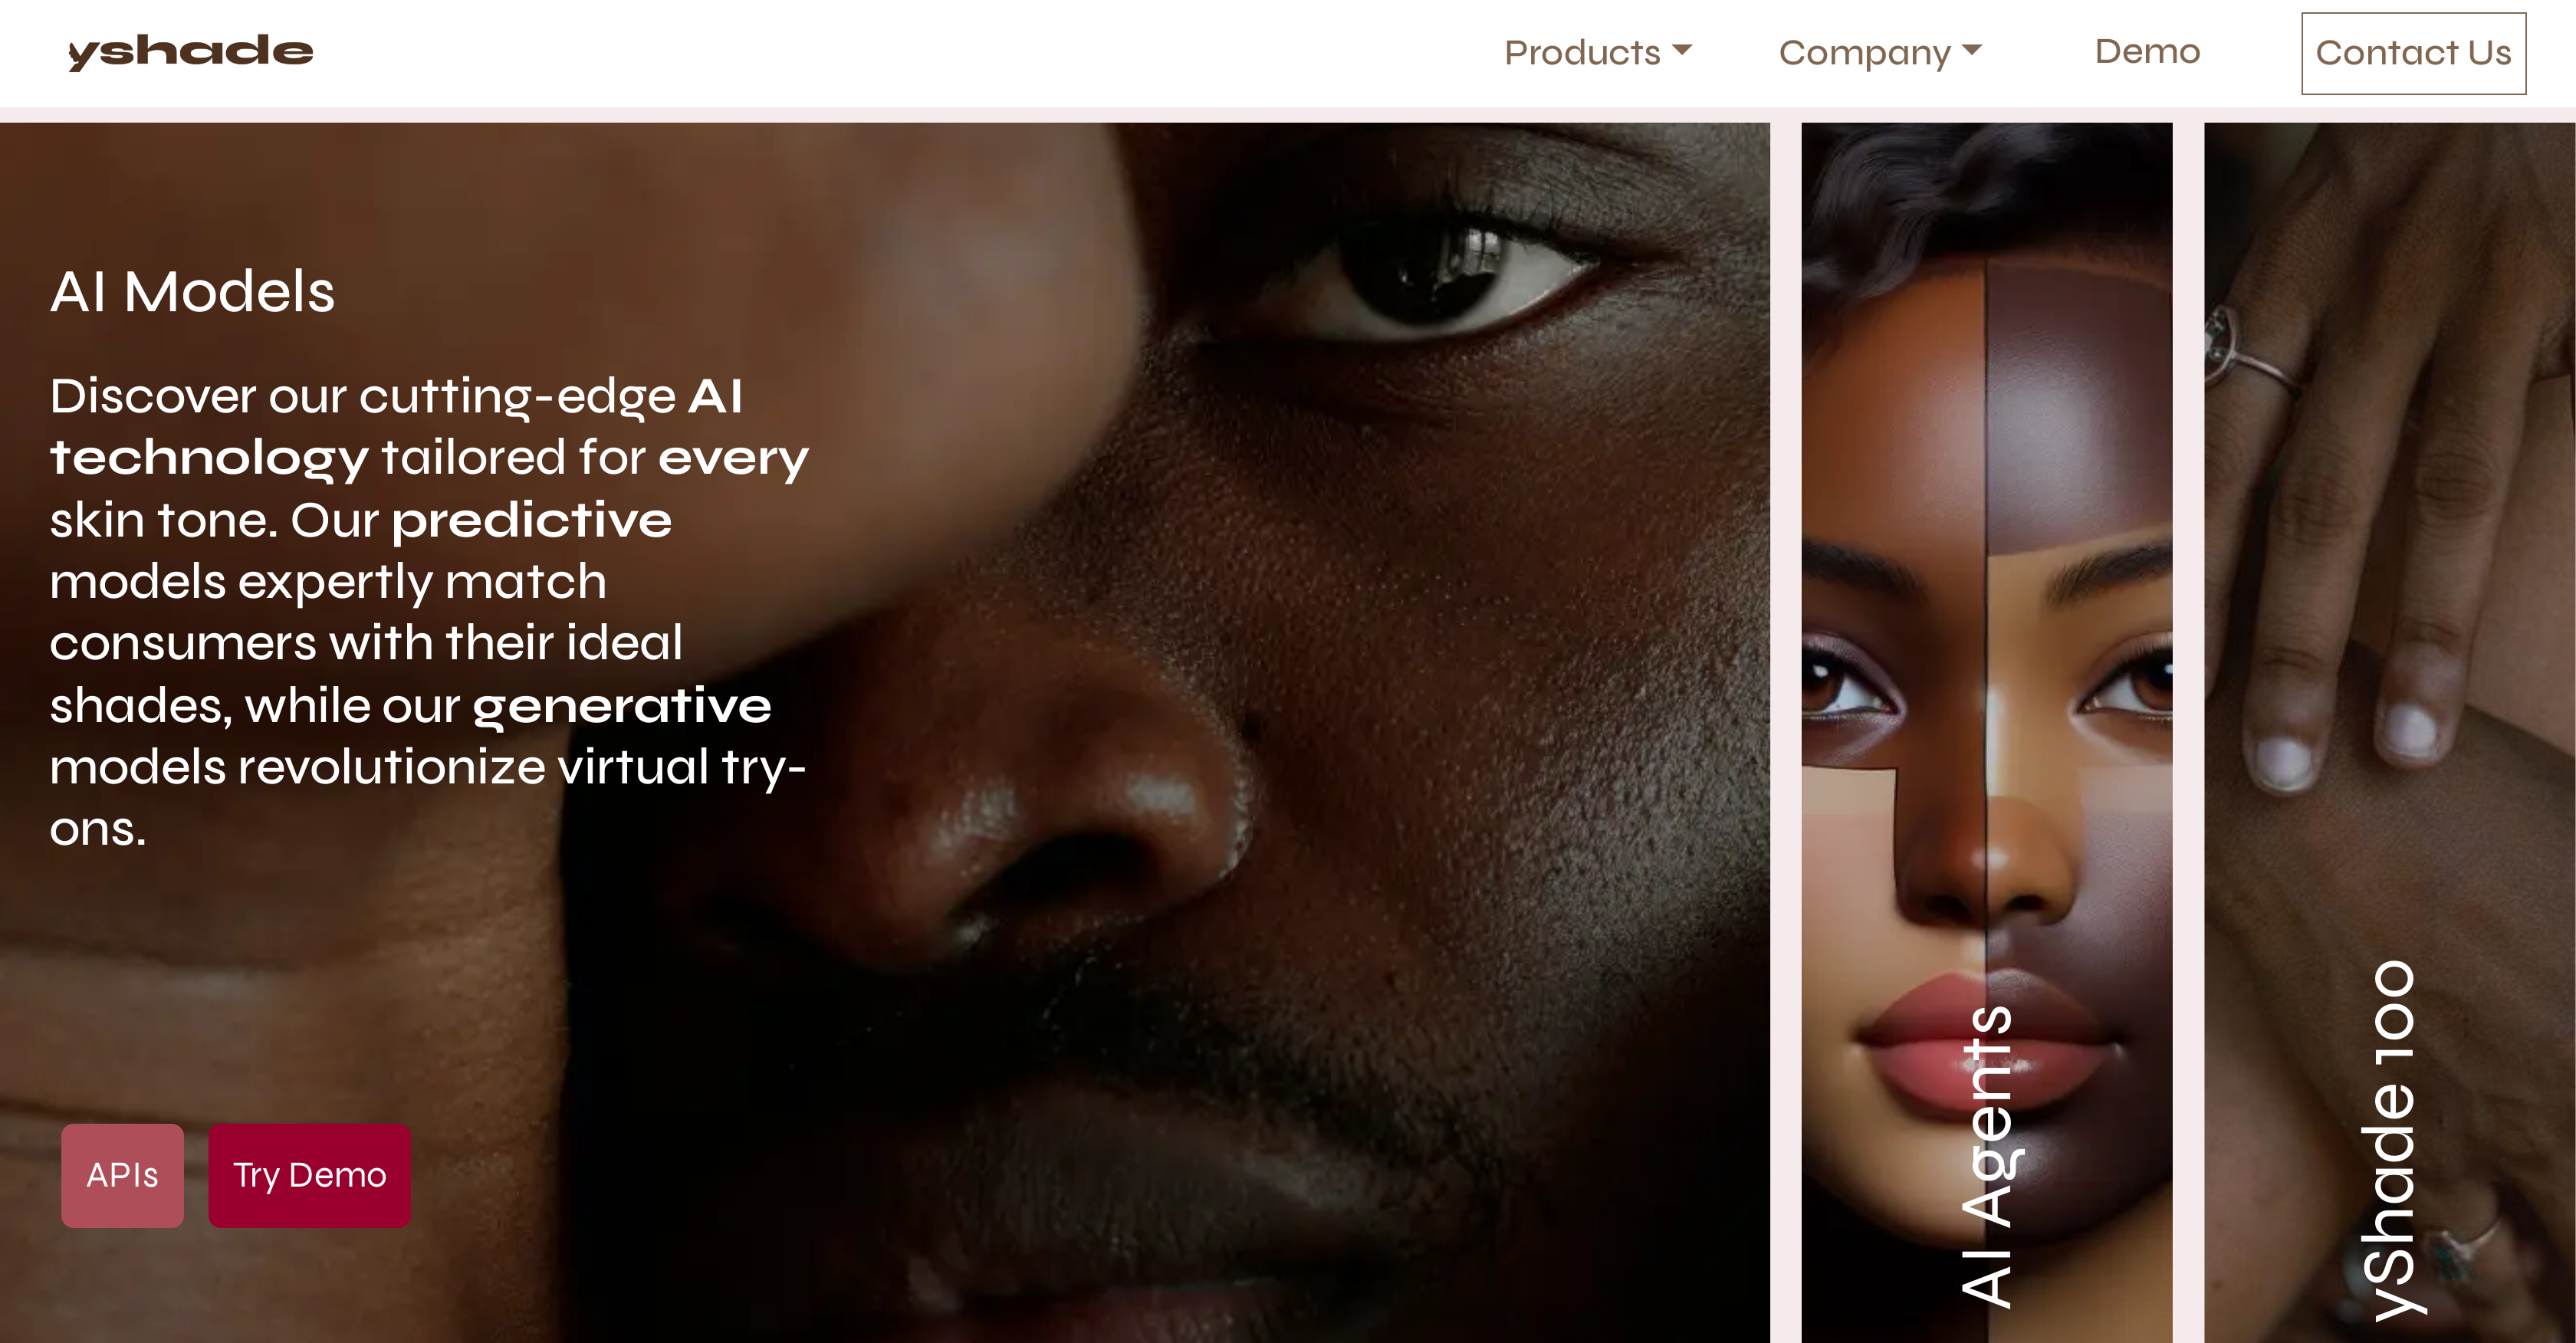Click the AI Models heading
Screen dimensions: 2576x1343
(192, 291)
